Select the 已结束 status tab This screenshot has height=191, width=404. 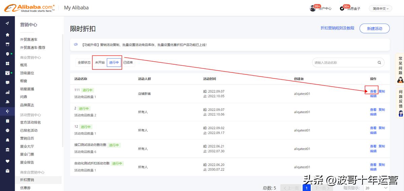click(128, 63)
